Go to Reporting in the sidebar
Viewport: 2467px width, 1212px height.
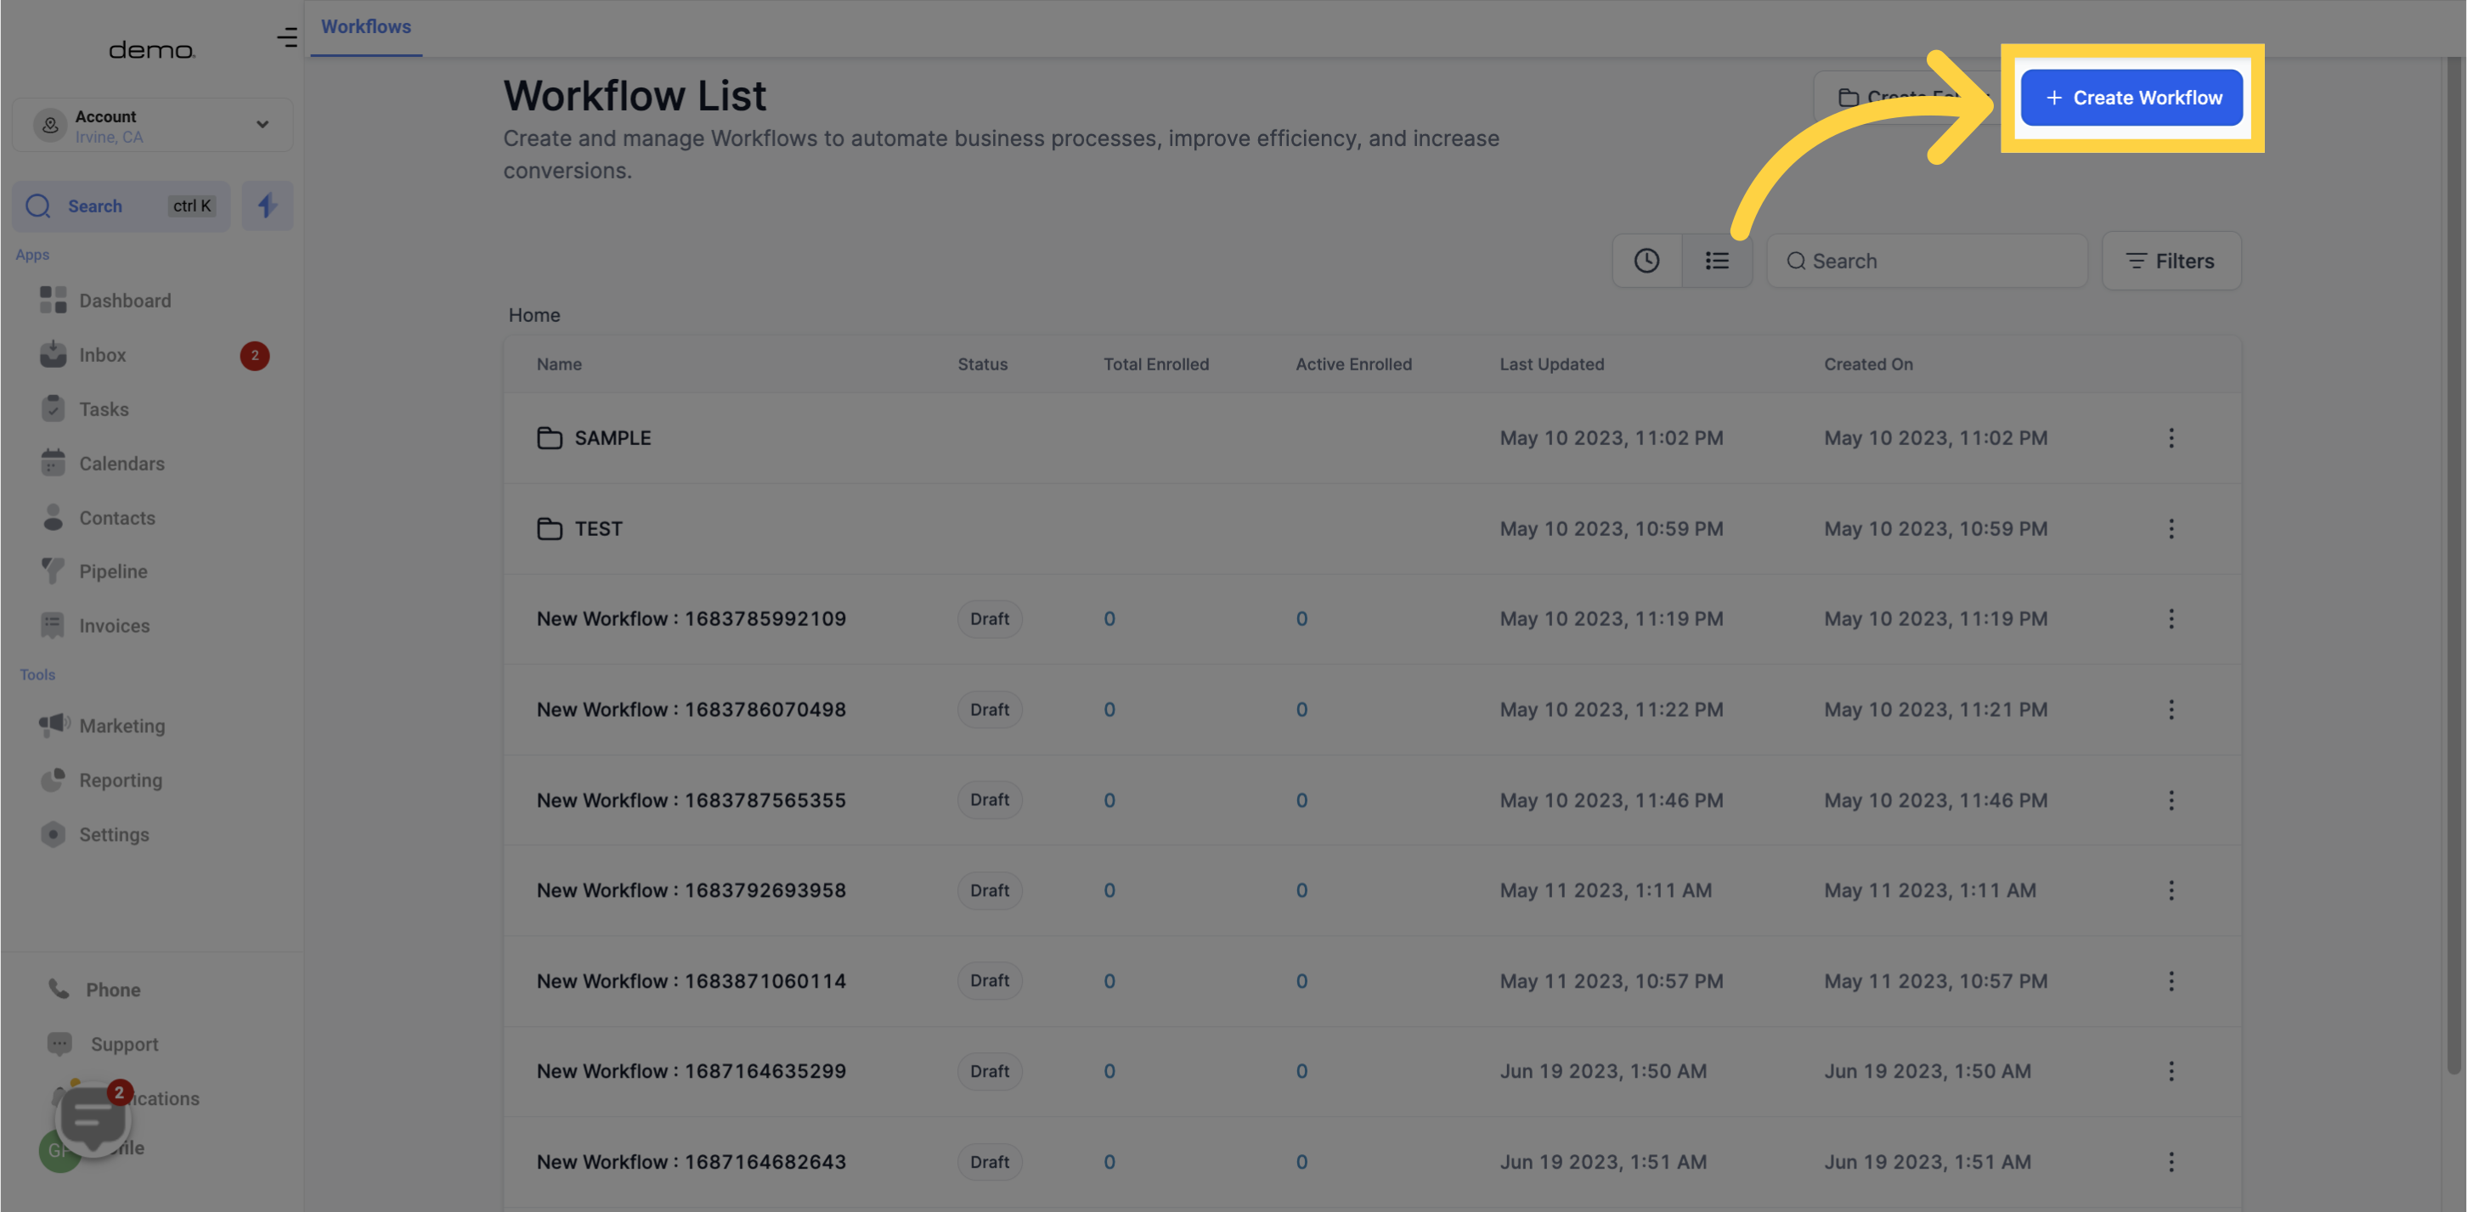pyautogui.click(x=121, y=781)
